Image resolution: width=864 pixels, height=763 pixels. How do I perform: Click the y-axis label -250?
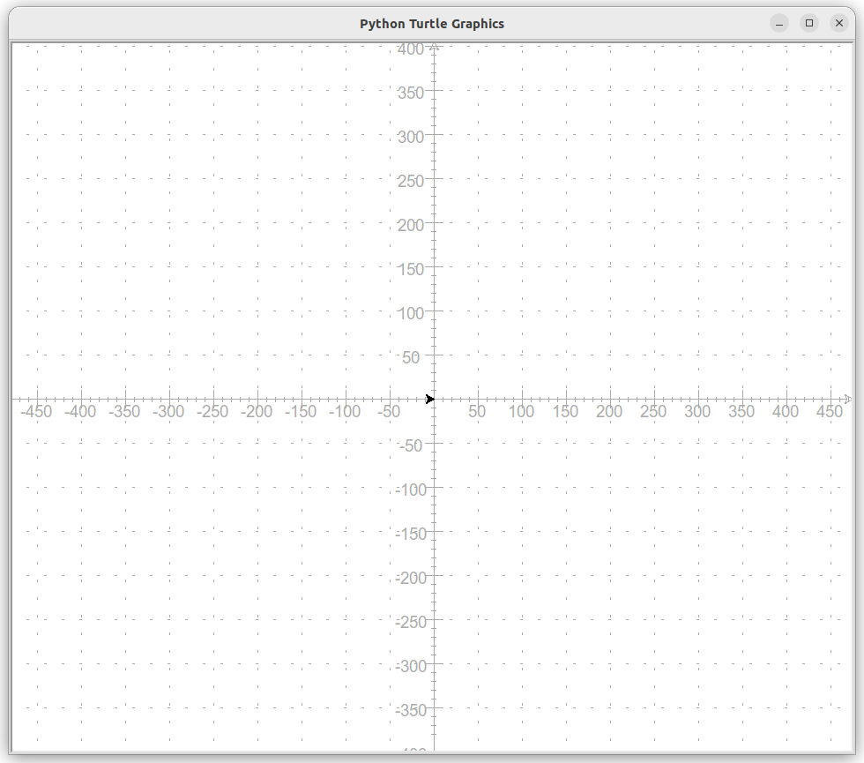point(411,622)
